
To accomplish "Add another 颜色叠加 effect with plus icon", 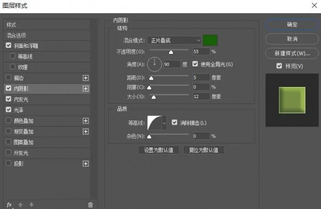I will point(86,121).
